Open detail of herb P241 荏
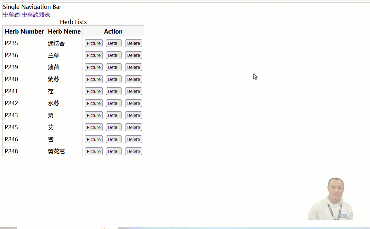This screenshot has width=370, height=229. coord(114,91)
